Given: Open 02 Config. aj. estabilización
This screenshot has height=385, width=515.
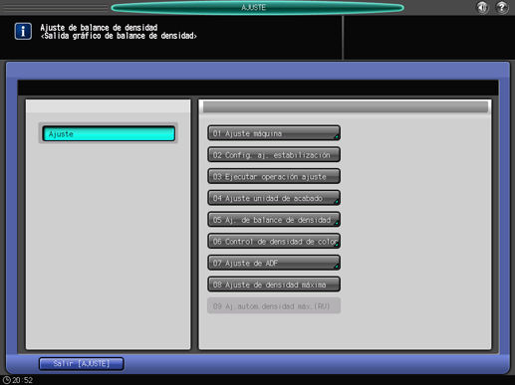Looking at the screenshot, I should coord(274,154).
